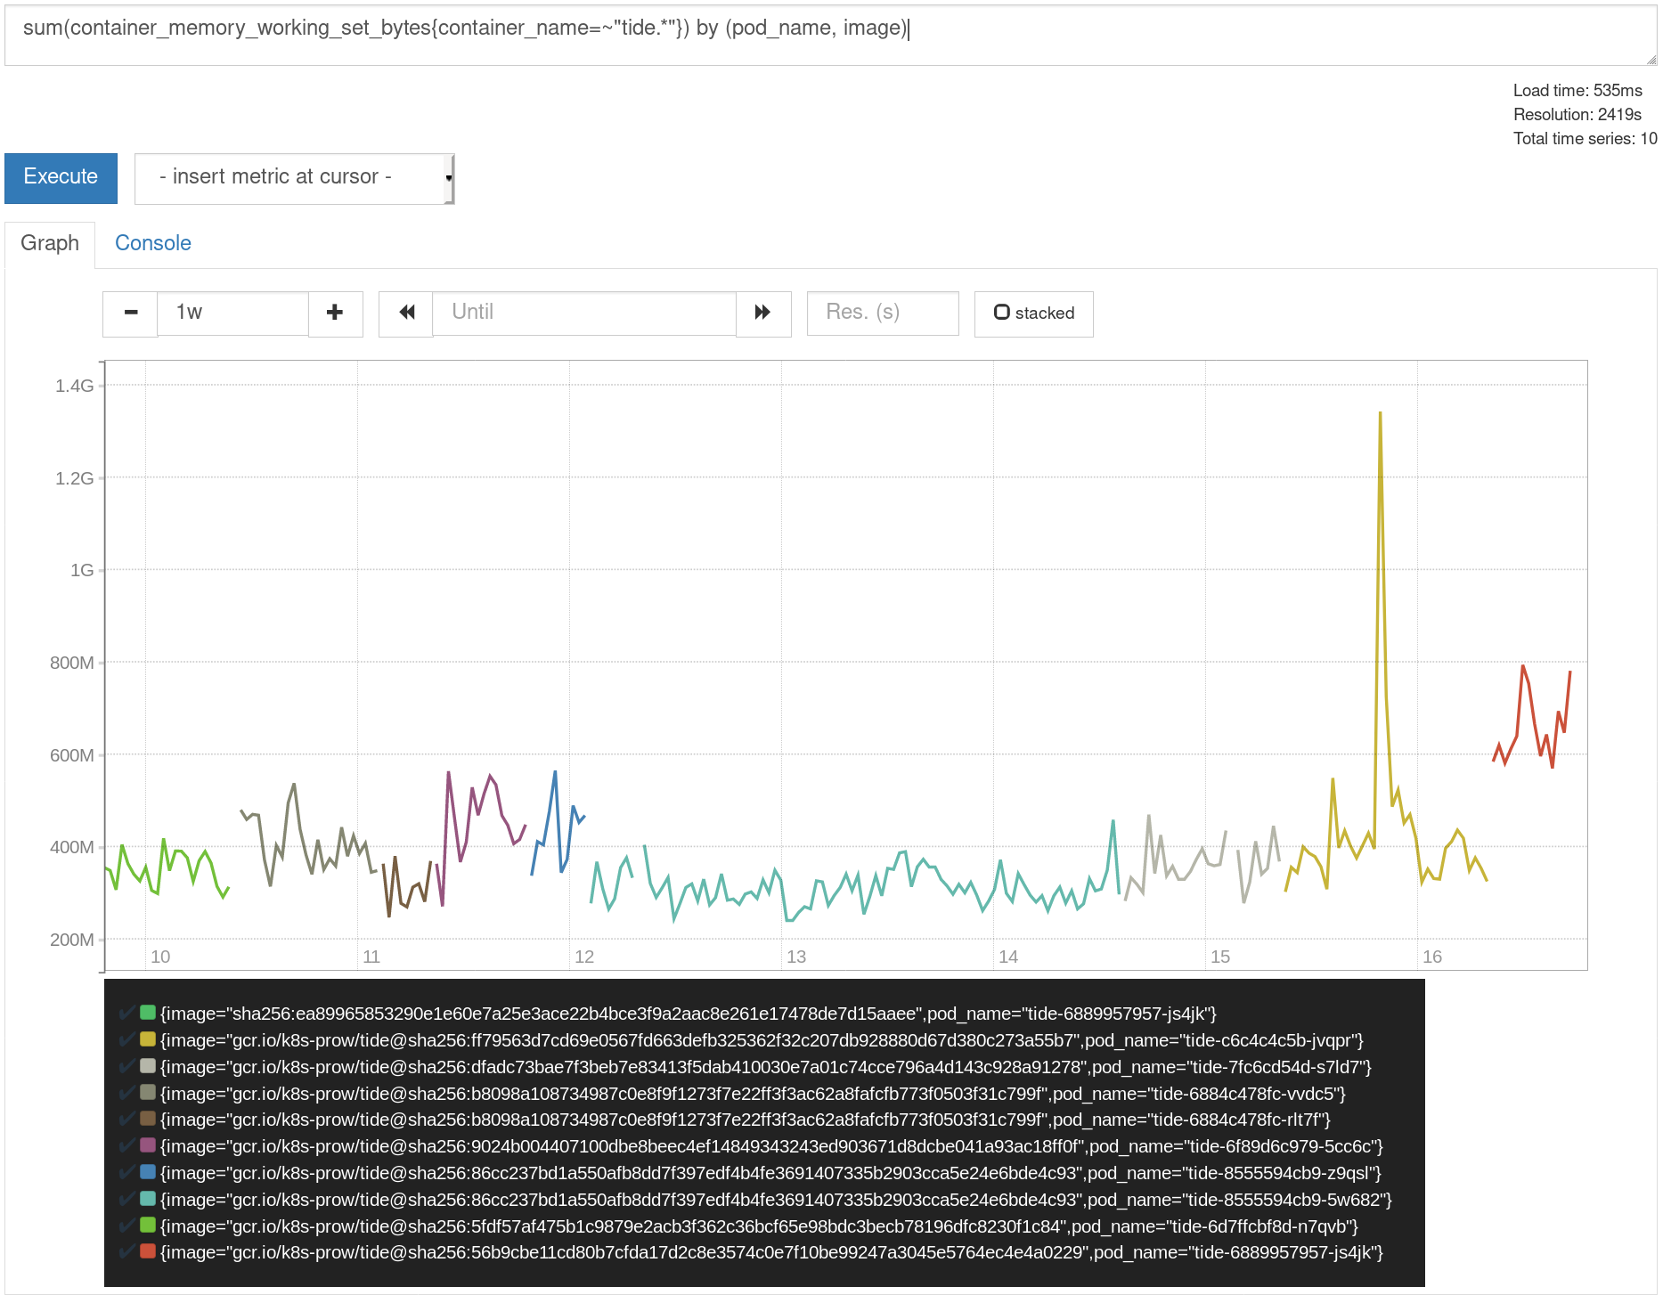Click teal swatch of tide-8555594cb9-5w682 series
Image resolution: width=1663 pixels, height=1295 pixels.
click(x=148, y=1199)
